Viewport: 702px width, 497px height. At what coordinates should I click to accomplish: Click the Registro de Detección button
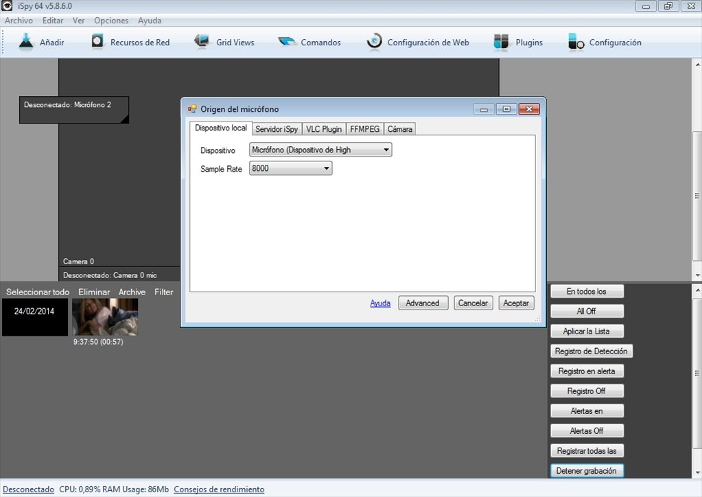(591, 351)
